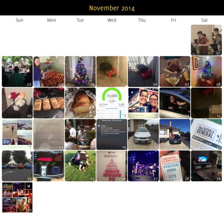Open the two-women selfie on day 13
224x218 pixels.
(x=143, y=103)
